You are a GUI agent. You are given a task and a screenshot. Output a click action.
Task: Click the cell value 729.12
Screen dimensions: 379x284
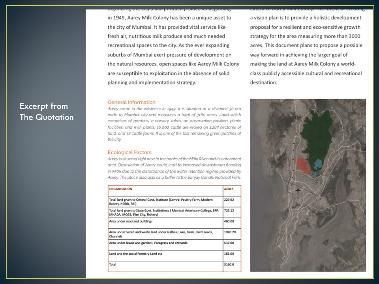[x=229, y=210]
